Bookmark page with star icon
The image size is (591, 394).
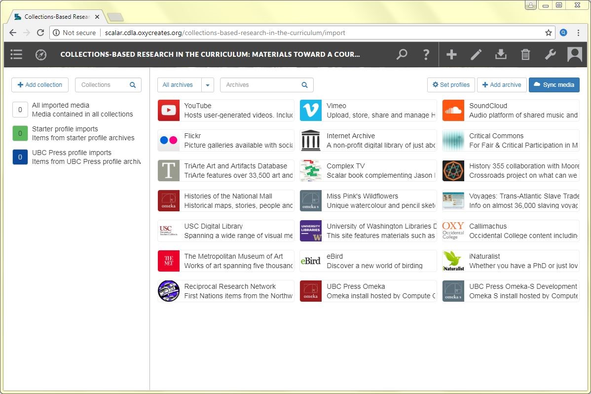pos(549,33)
